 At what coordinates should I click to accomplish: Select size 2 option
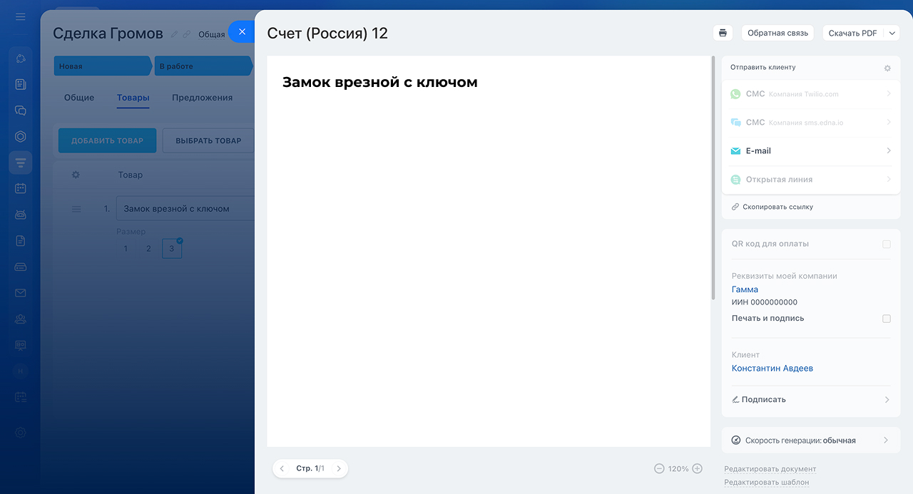pos(148,249)
